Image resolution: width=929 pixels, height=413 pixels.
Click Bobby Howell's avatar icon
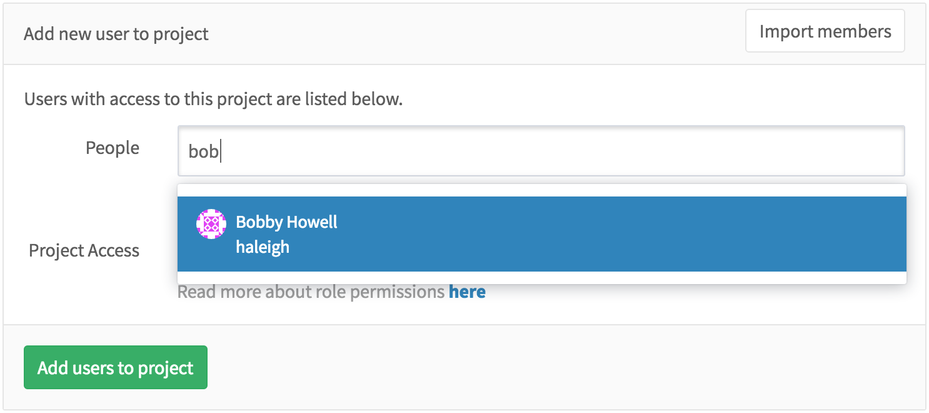click(211, 224)
